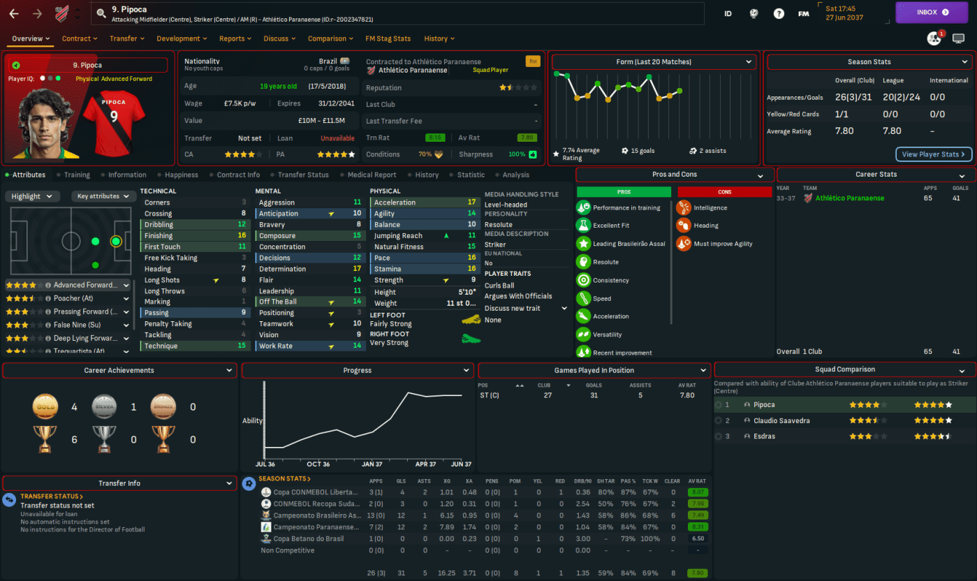977x581 pixels.
Task: Click the FM logo icon
Action: point(803,13)
